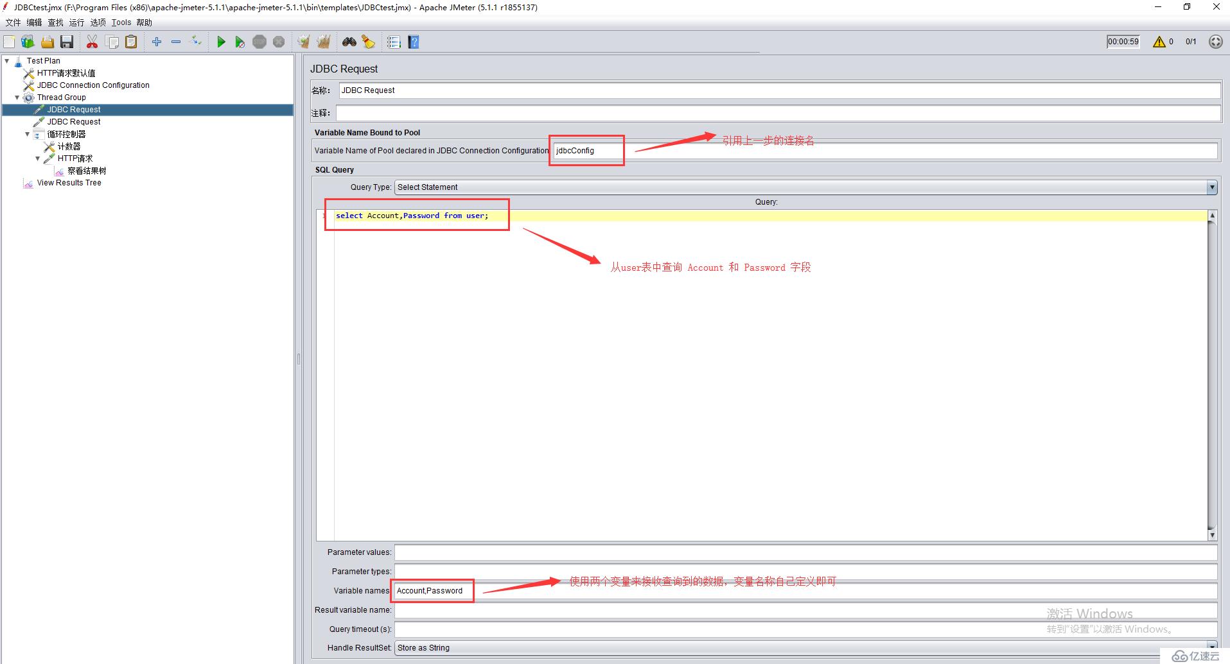Click the Shutdown test icon
1230x664 pixels.
[279, 42]
